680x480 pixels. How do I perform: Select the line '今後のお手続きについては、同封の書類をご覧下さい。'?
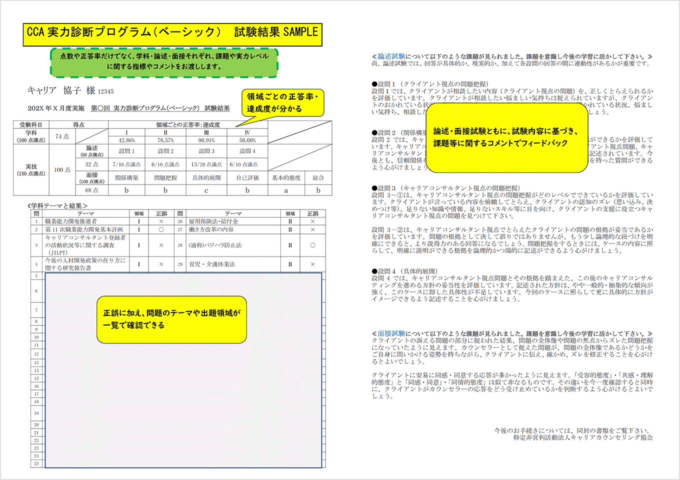click(573, 430)
